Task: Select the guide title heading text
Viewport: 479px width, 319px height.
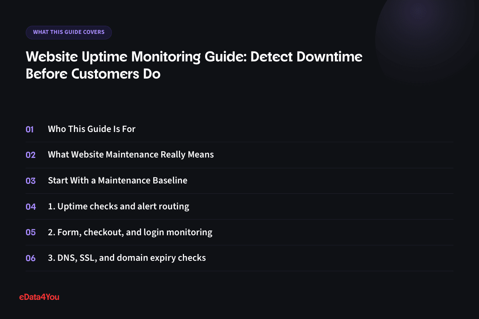Action: [194, 65]
